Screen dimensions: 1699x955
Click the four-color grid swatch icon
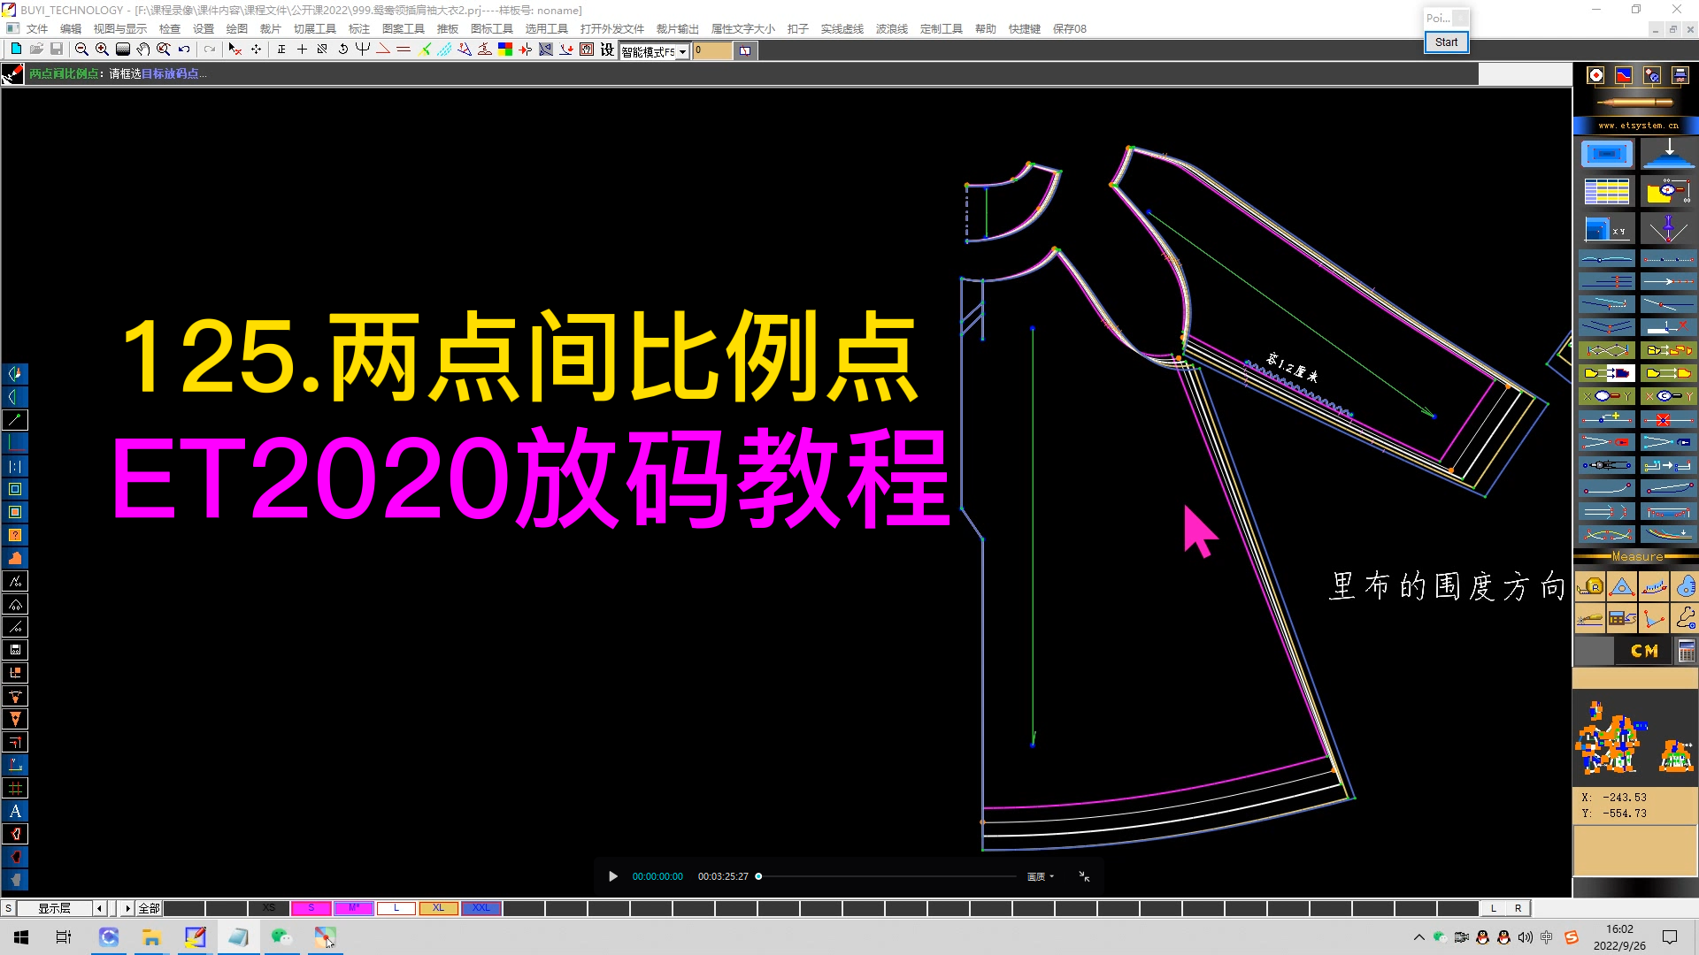tap(505, 50)
